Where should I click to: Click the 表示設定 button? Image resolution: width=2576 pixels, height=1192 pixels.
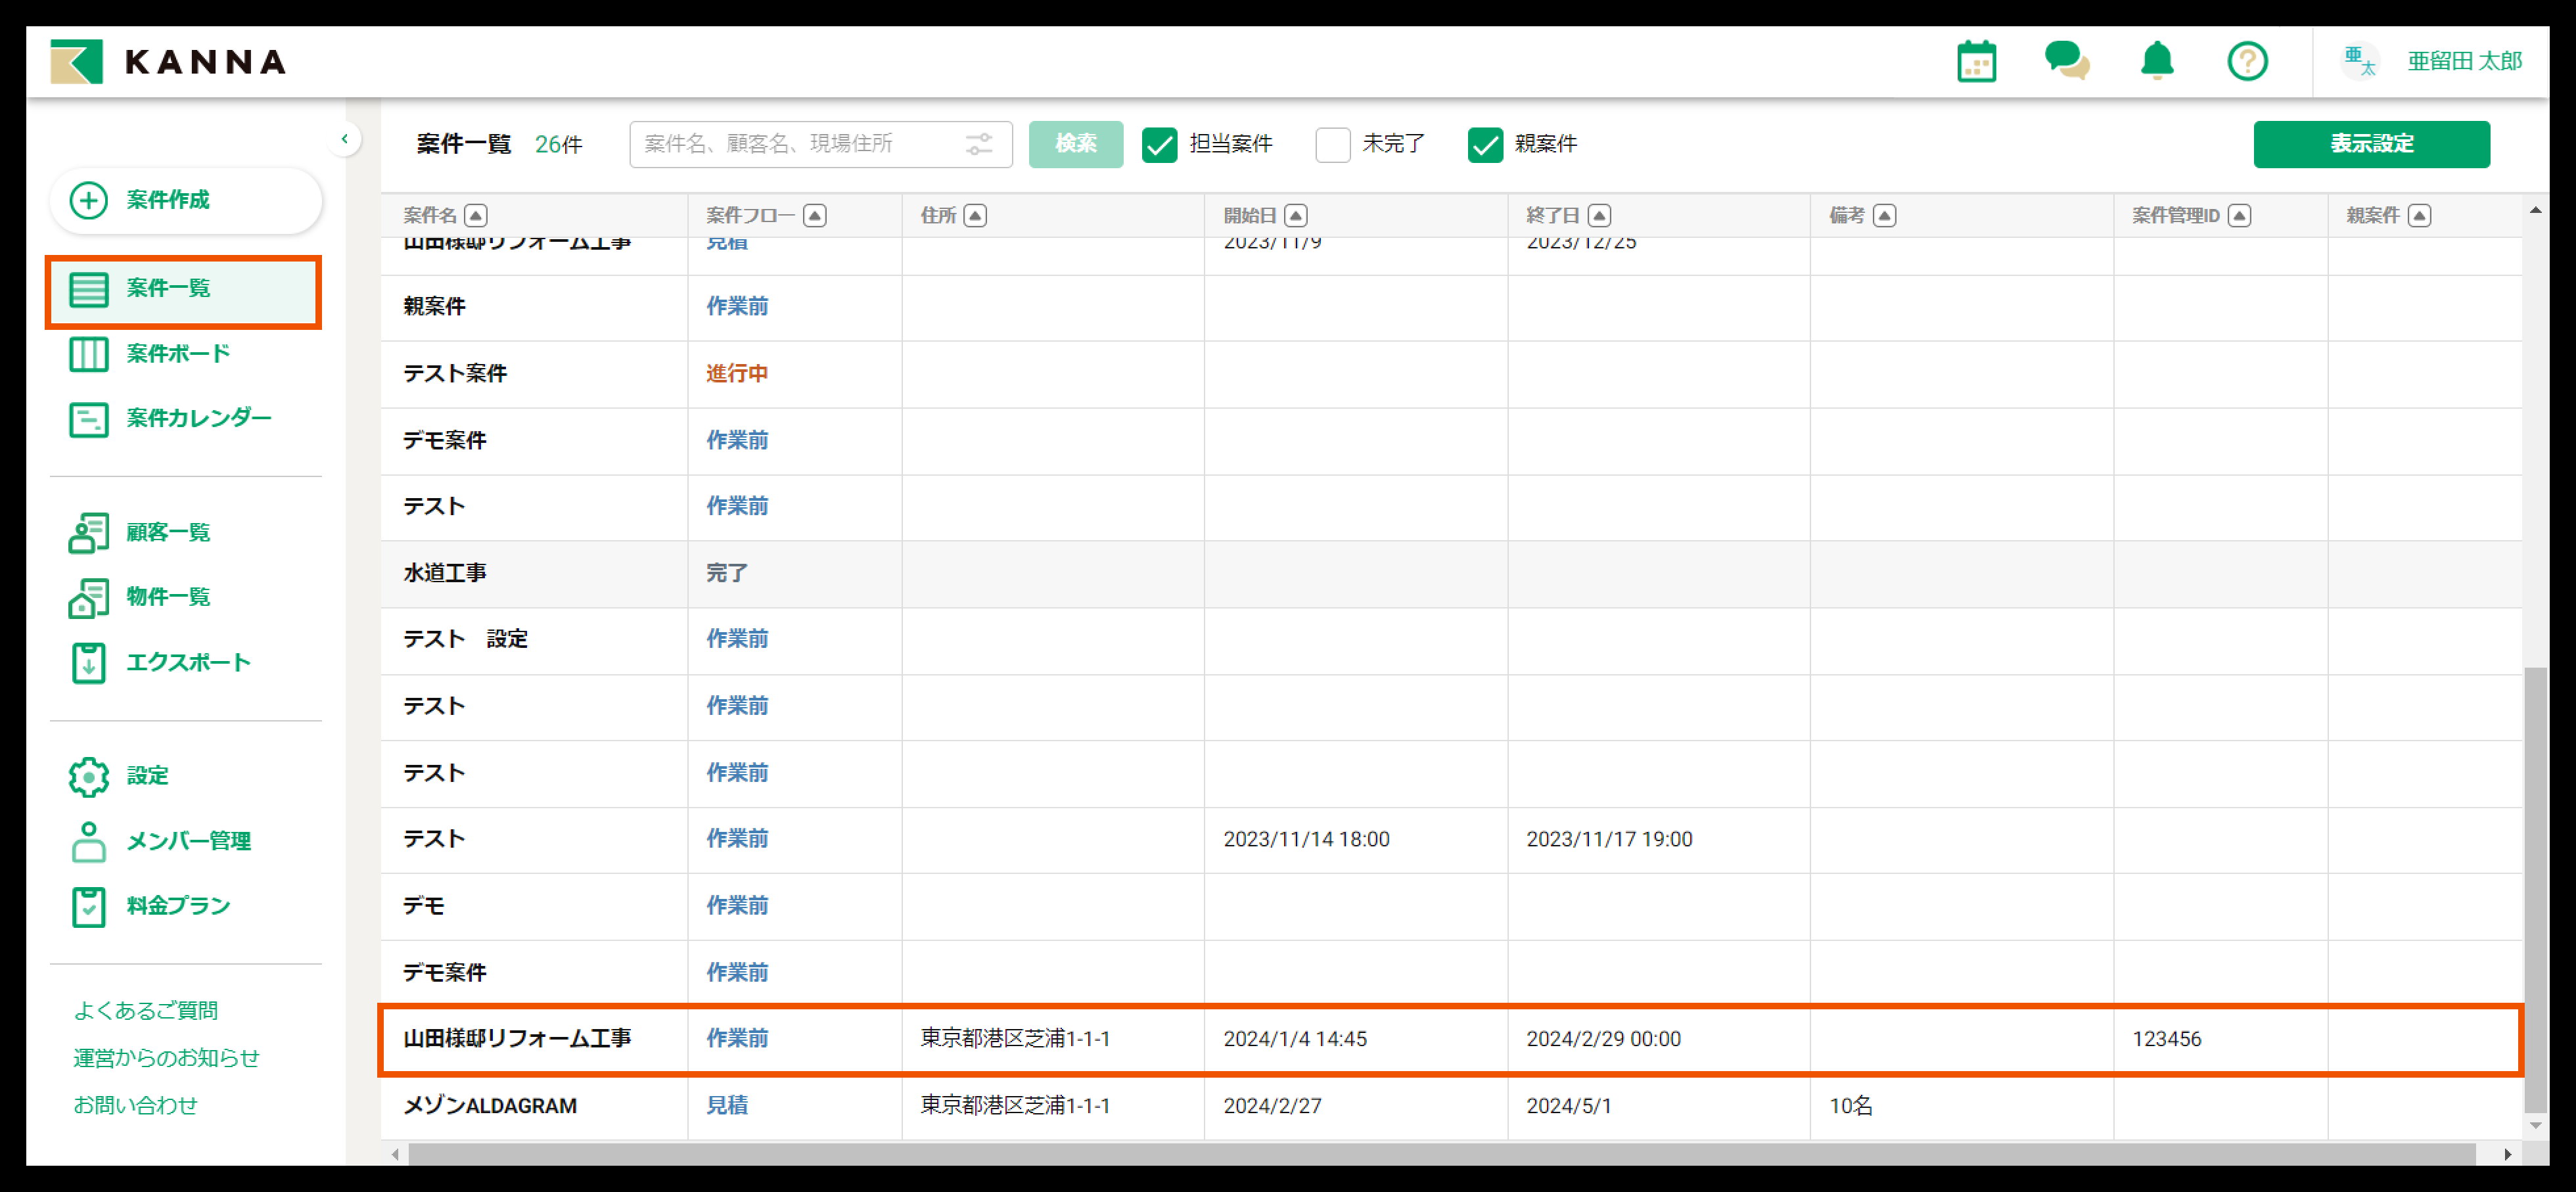(2371, 144)
